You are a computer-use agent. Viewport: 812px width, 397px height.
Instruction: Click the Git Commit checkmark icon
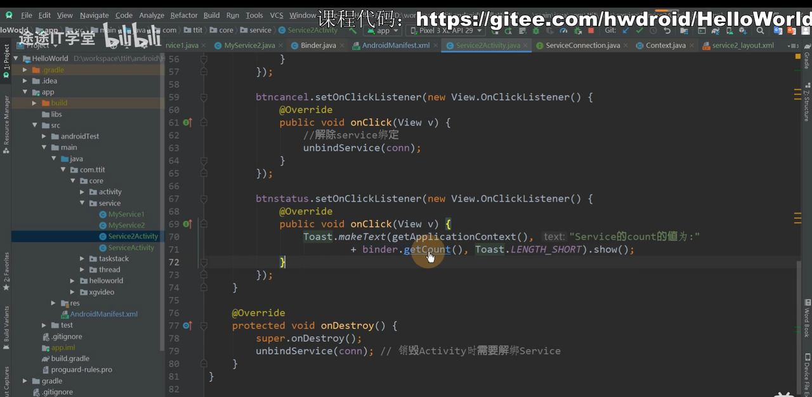click(639, 30)
